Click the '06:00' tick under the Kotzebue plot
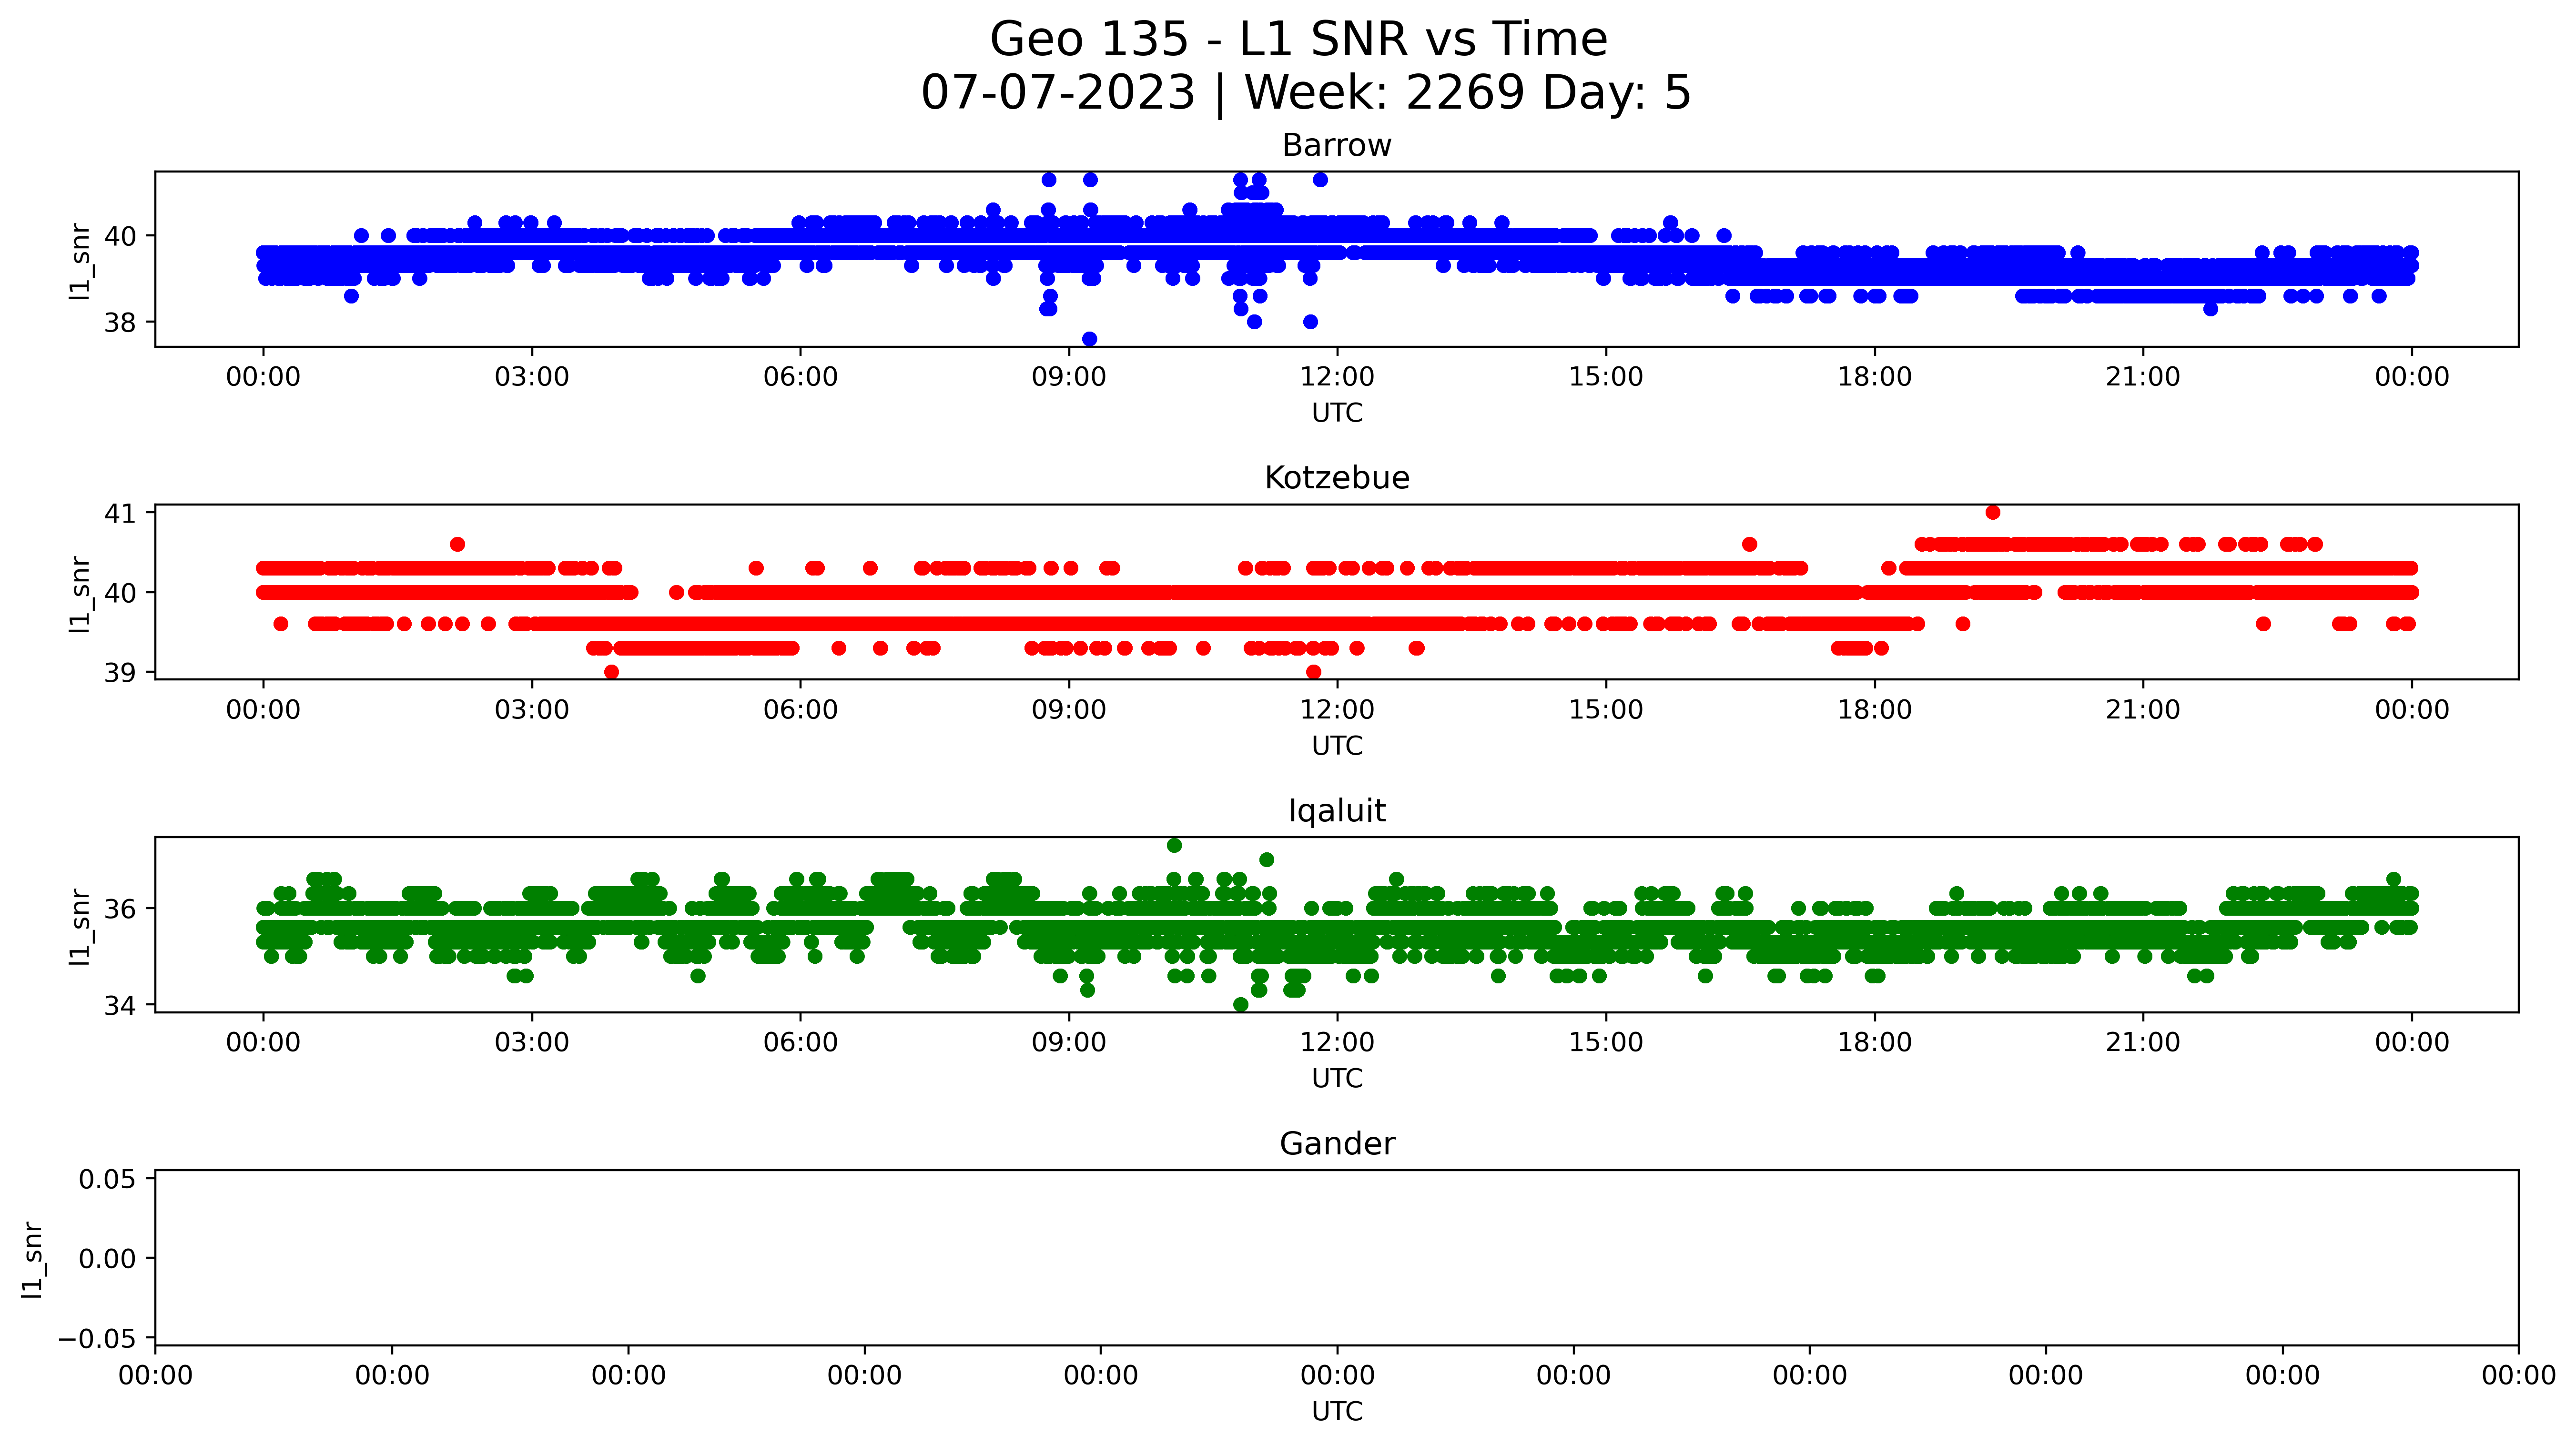 point(800,711)
